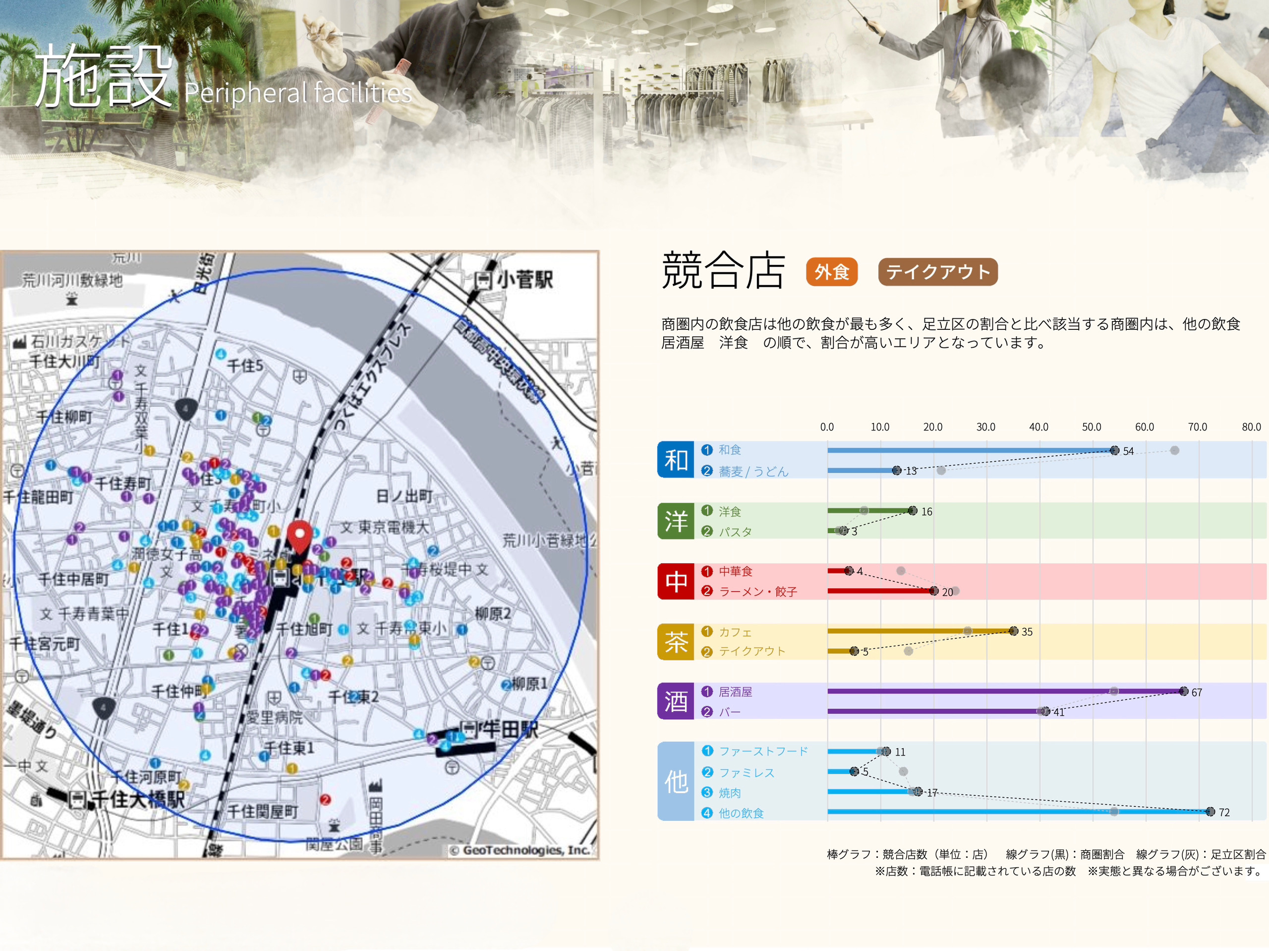The width and height of the screenshot is (1269, 951).
Task: Select the 外食 orange tag
Action: pos(831,272)
